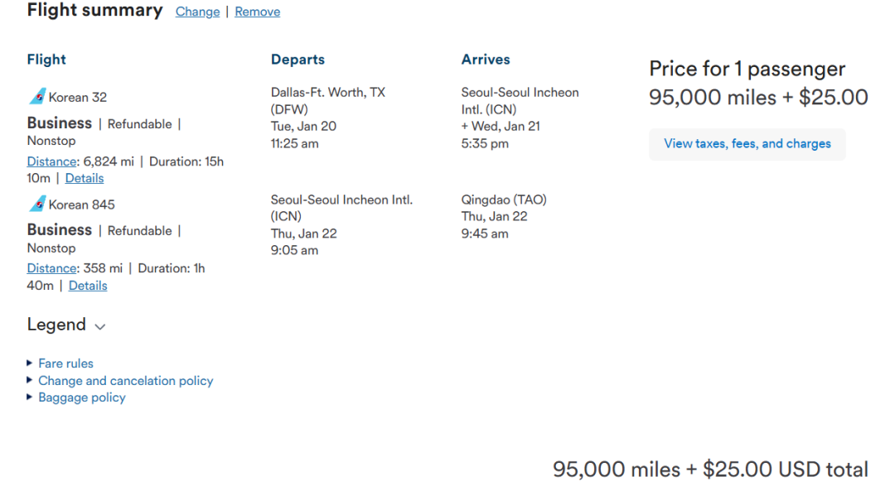Expand the Baggage policy disclosure
This screenshot has width=895, height=491.
(81, 397)
